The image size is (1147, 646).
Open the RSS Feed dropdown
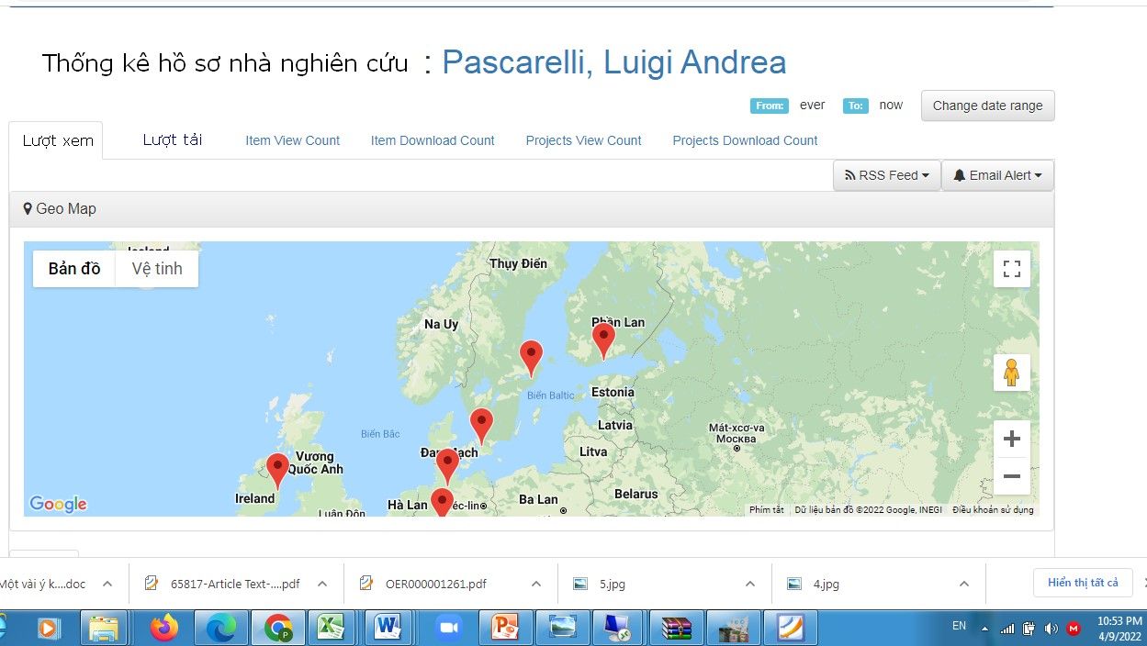[887, 175]
